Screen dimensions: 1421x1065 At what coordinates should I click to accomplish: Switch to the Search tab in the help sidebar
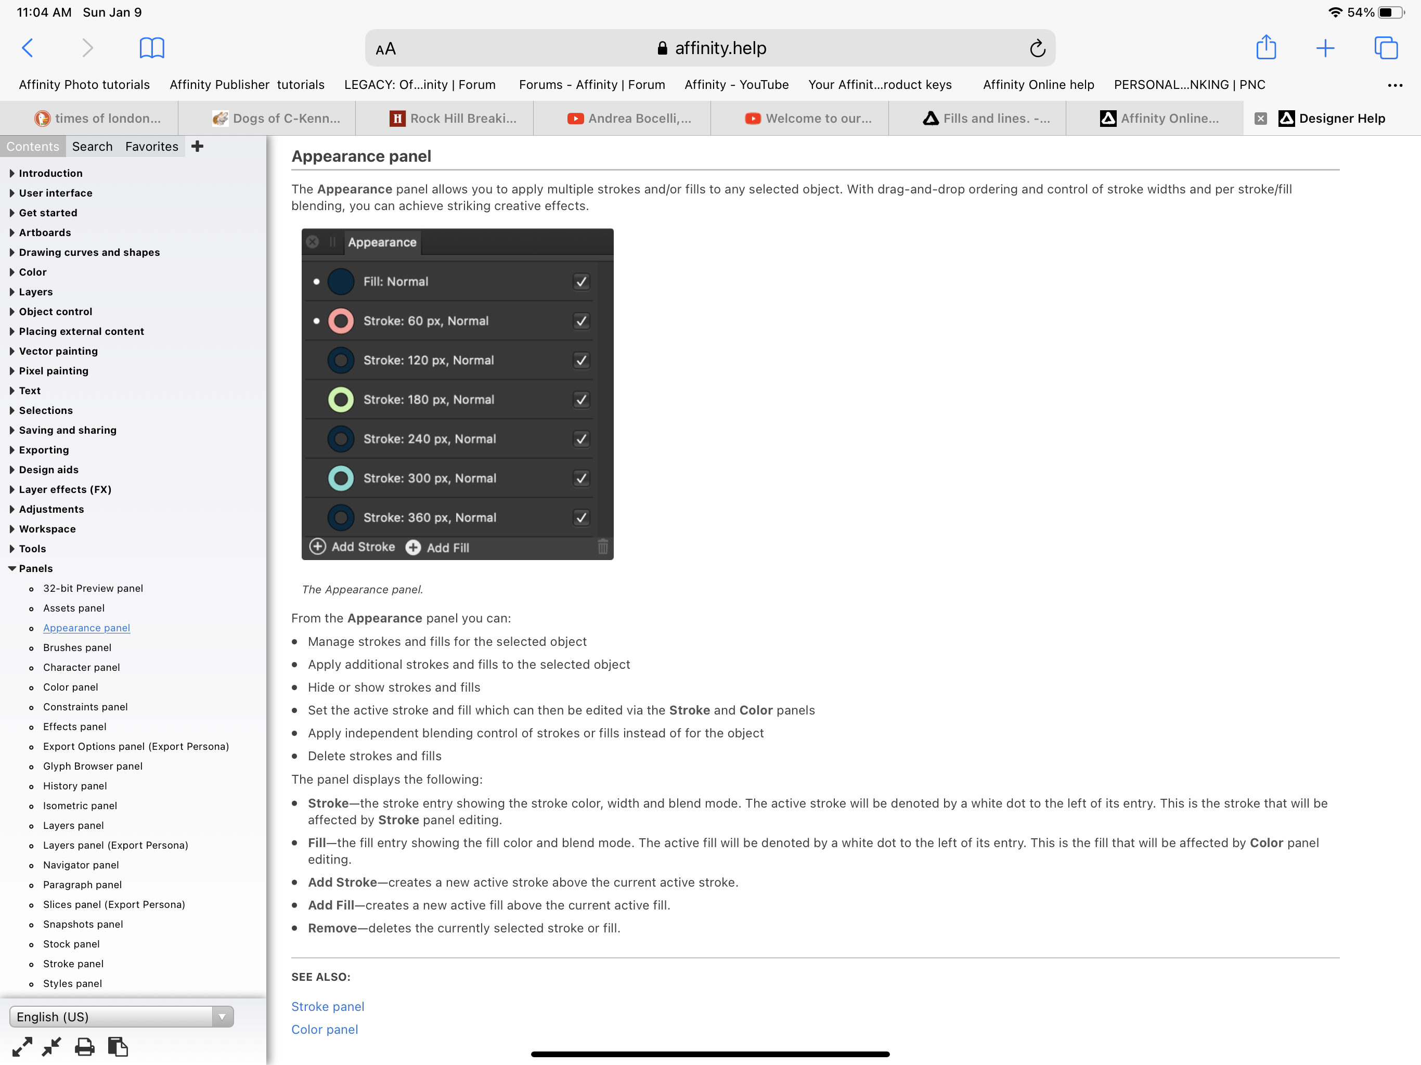coord(93,147)
